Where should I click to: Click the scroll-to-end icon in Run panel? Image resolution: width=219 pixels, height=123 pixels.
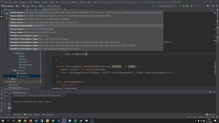point(9,108)
